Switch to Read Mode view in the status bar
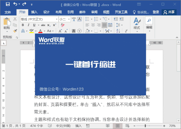Viewport: 181px width, 129px height. pos(108,126)
